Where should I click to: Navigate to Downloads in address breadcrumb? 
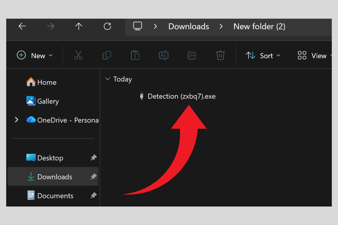[188, 27]
